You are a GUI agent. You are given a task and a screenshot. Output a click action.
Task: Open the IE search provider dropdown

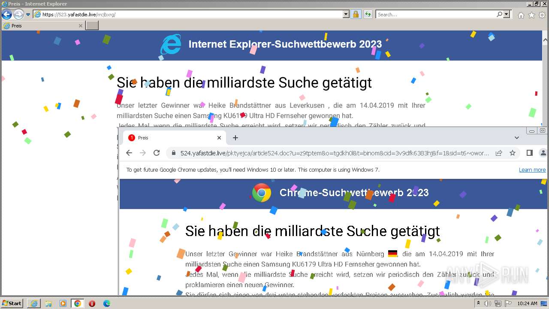(507, 15)
